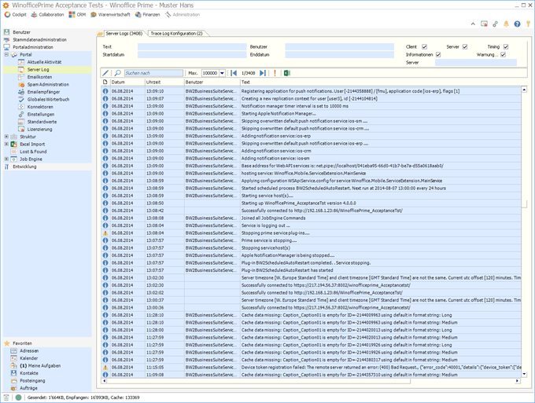This screenshot has height=403, width=535.
Task: Open the CRM module
Action: coord(77,15)
